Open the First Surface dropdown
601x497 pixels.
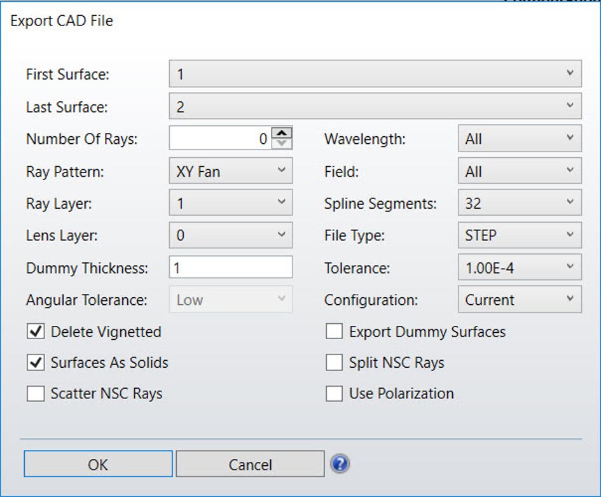point(375,74)
